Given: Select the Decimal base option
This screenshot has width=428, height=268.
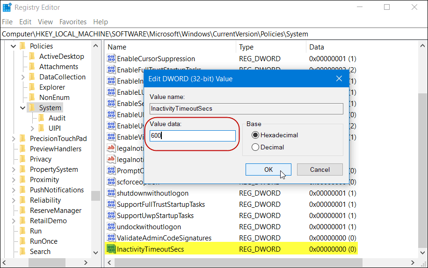Looking at the screenshot, I should point(268,148).
